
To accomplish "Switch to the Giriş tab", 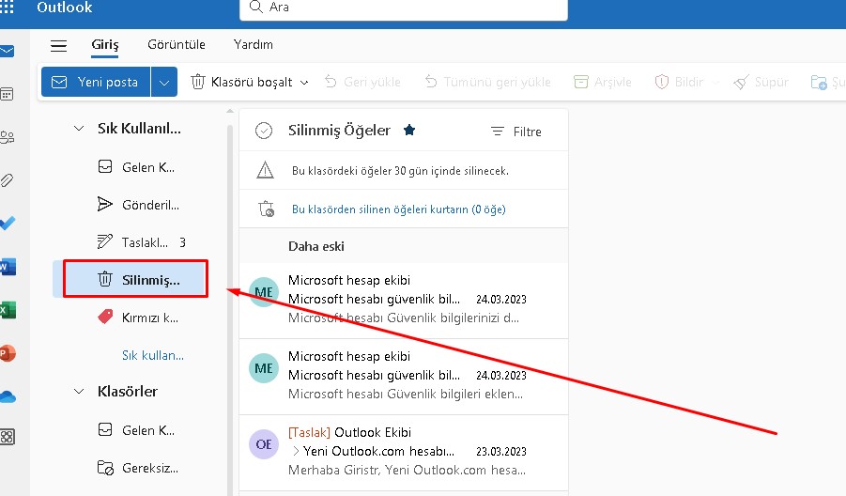I will point(104,45).
